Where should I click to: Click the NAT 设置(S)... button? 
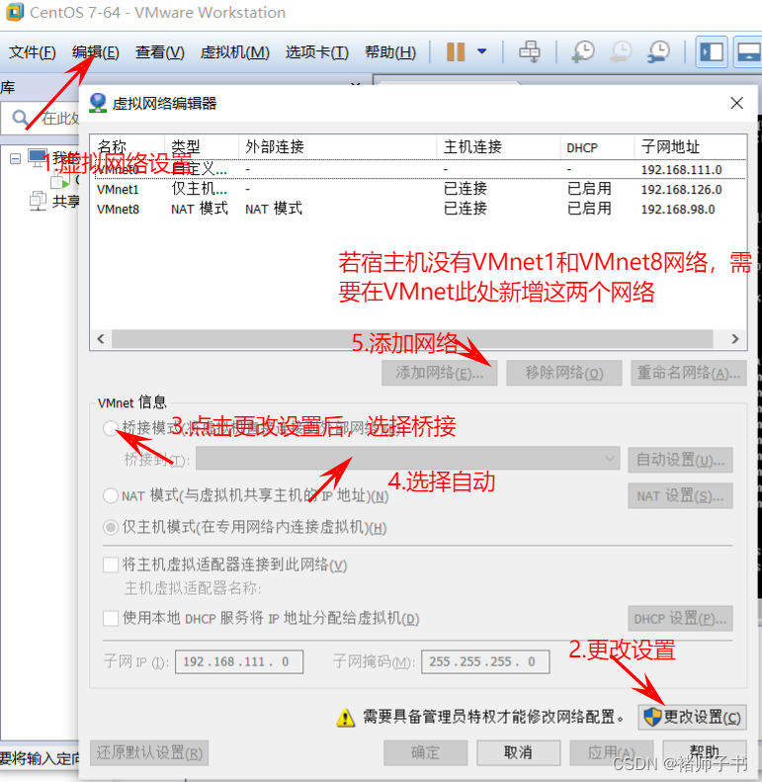tap(680, 495)
